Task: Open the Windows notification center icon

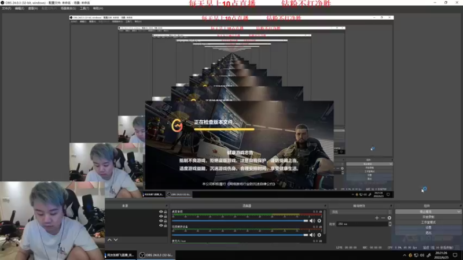Action: [x=455, y=255]
